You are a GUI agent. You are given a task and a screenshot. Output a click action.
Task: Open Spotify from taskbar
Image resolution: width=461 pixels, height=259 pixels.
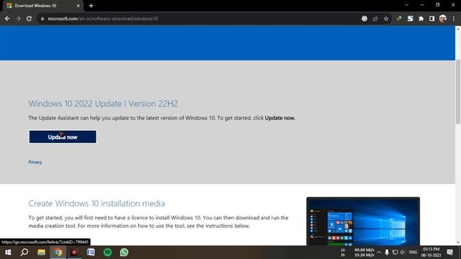pyautogui.click(x=107, y=253)
